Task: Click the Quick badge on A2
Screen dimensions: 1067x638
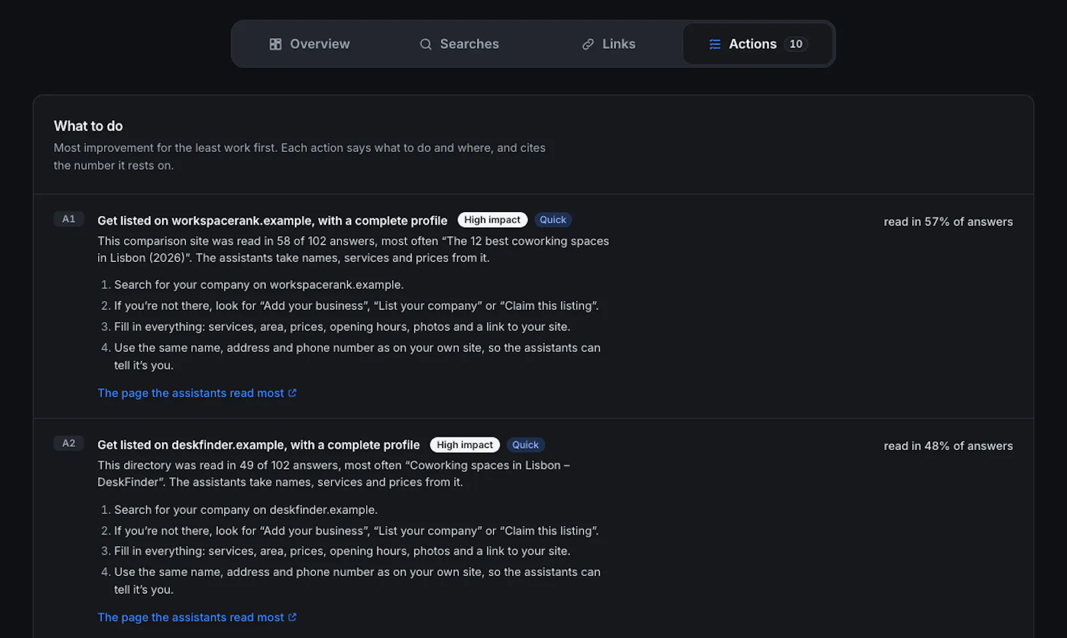Action: pyautogui.click(x=525, y=445)
